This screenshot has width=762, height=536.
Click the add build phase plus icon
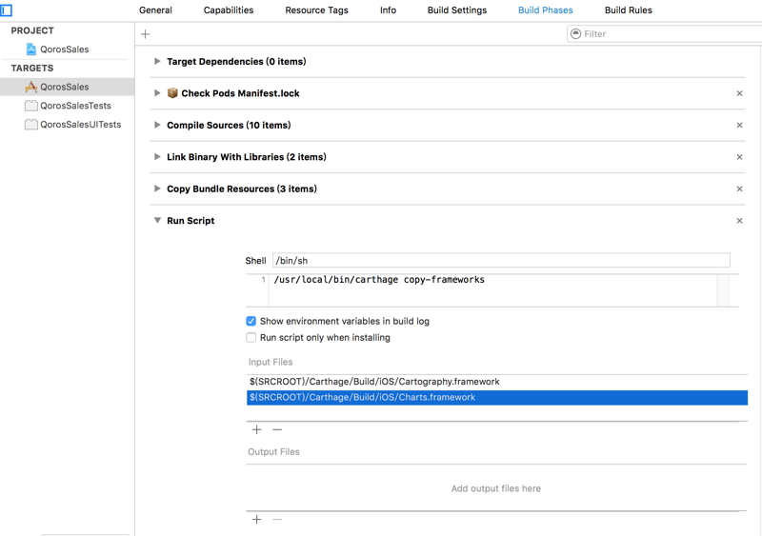pos(146,34)
